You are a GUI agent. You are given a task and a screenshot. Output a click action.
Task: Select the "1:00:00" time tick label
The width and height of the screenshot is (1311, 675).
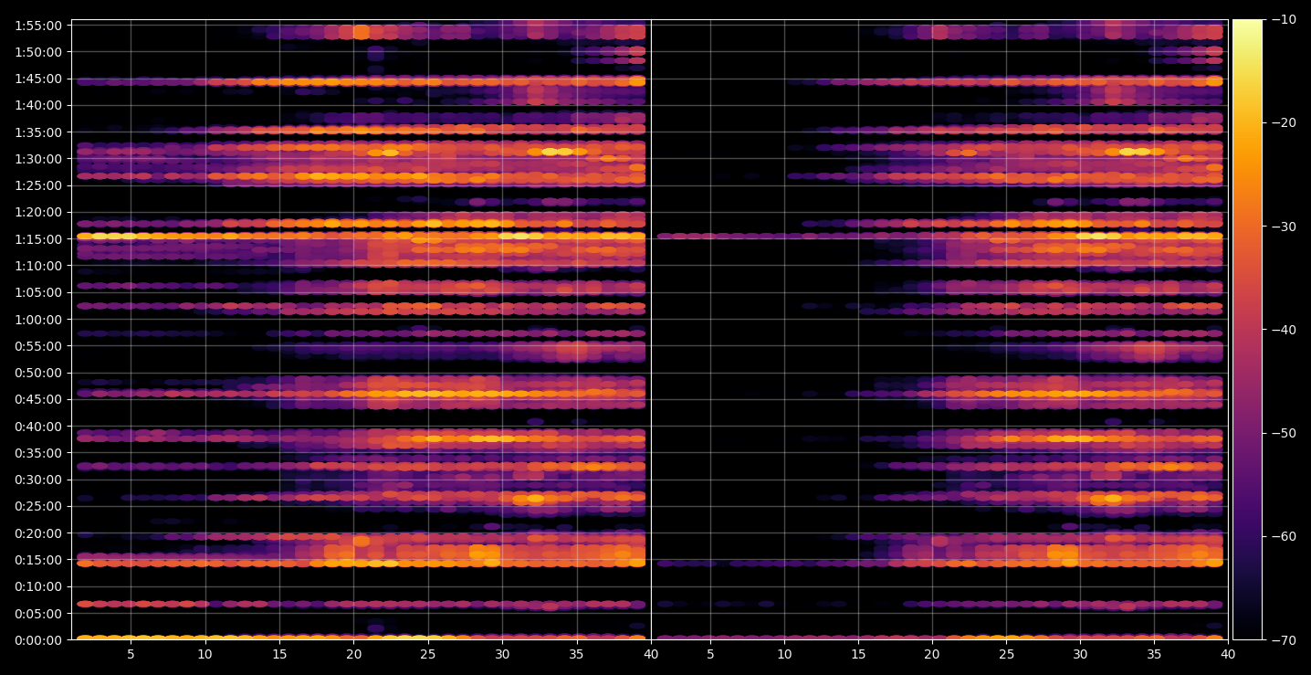coord(39,320)
